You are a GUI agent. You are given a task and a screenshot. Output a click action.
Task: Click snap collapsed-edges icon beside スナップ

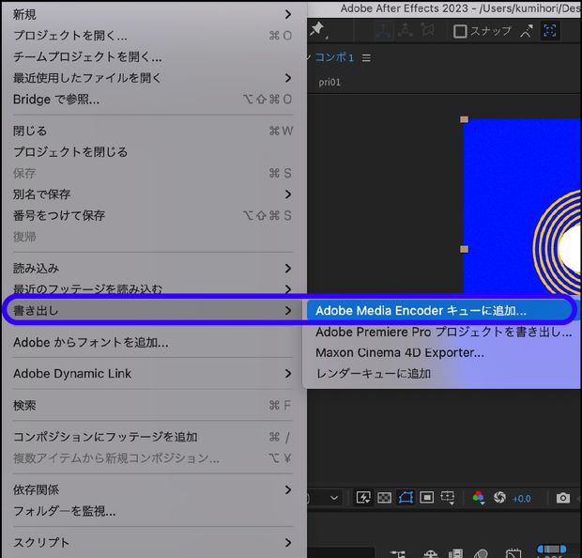(527, 31)
